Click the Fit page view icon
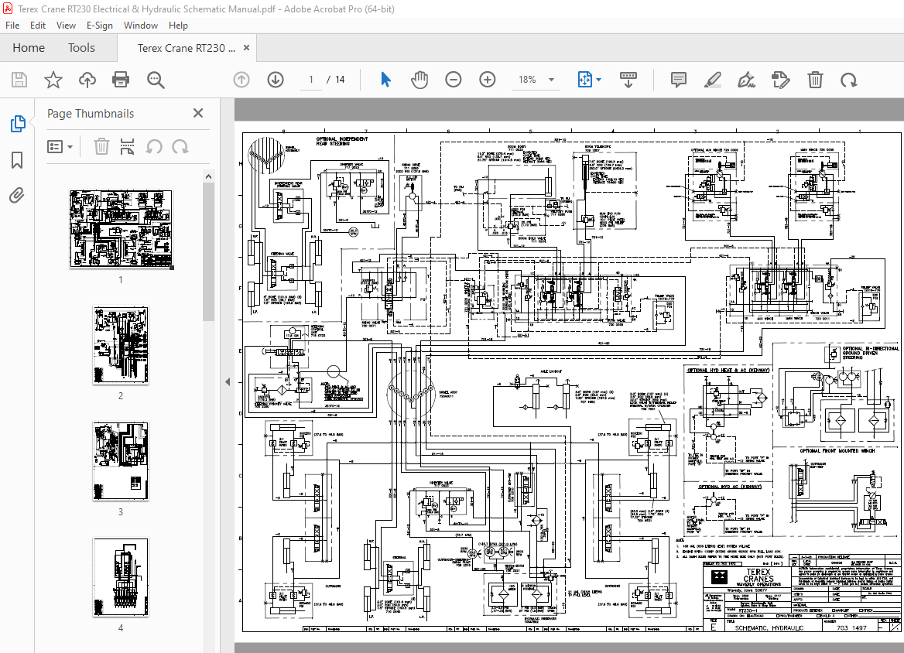 coord(584,80)
